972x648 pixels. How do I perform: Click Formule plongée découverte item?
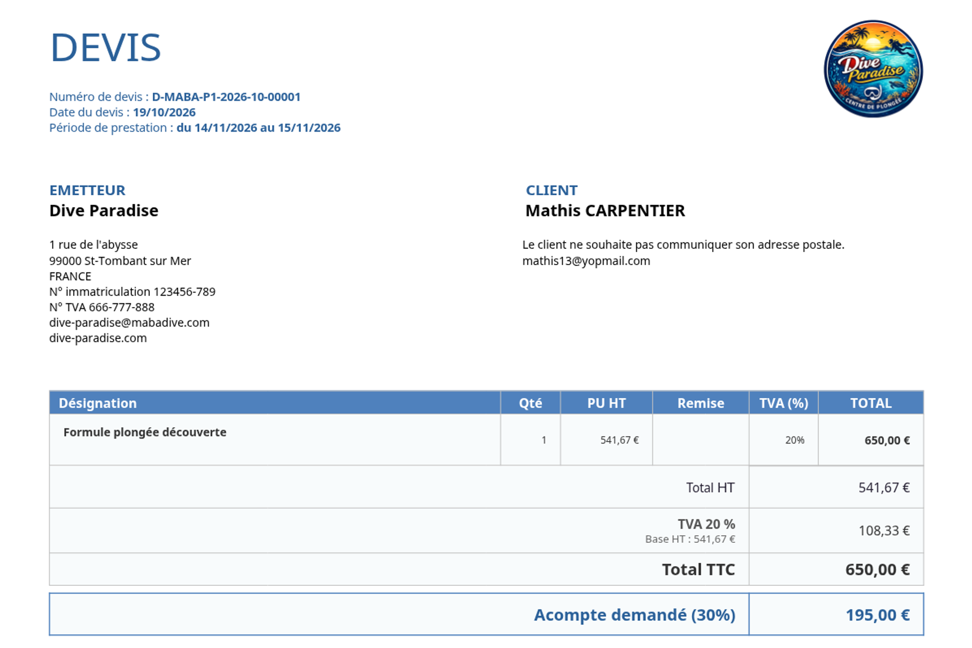[145, 432]
